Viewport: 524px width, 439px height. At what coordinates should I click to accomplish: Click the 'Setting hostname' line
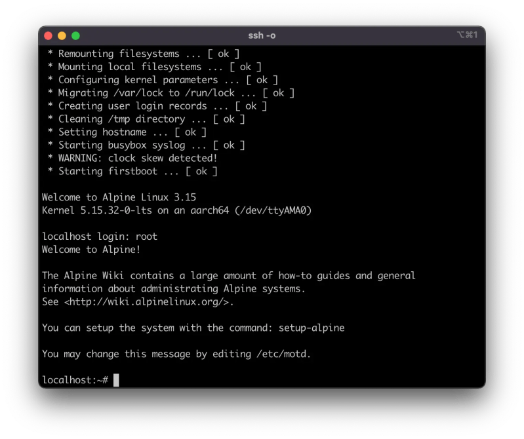[x=127, y=132]
